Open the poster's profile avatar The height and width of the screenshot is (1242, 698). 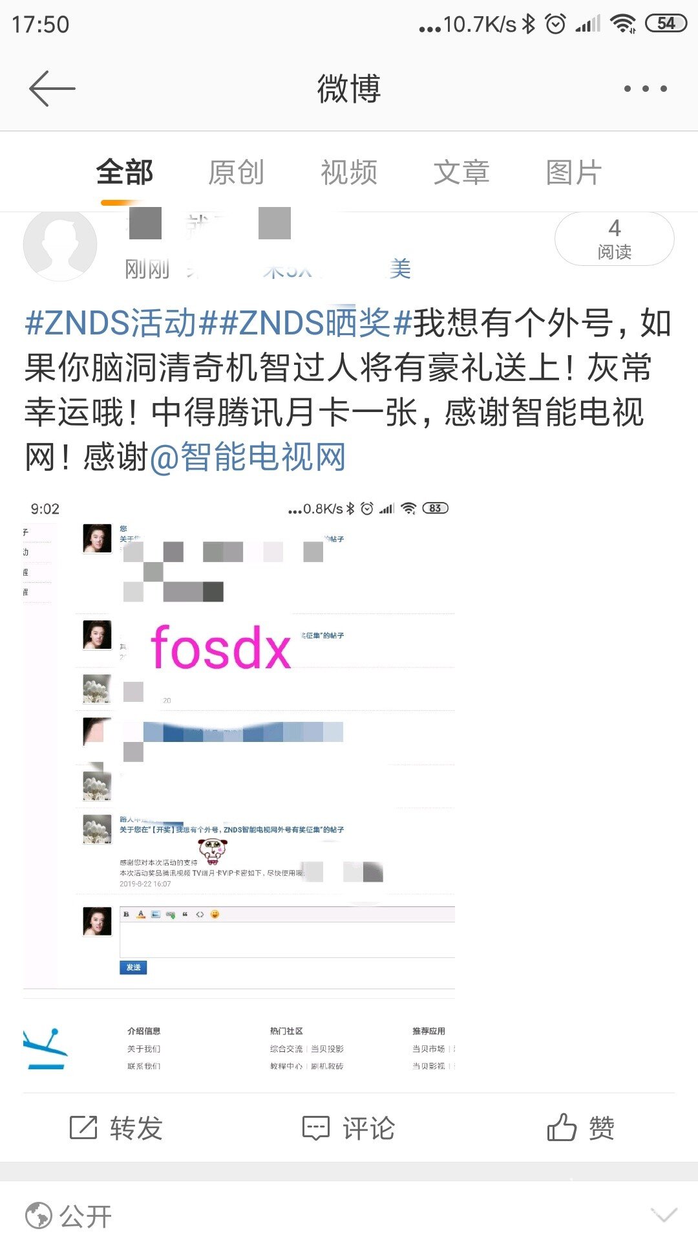click(x=60, y=245)
